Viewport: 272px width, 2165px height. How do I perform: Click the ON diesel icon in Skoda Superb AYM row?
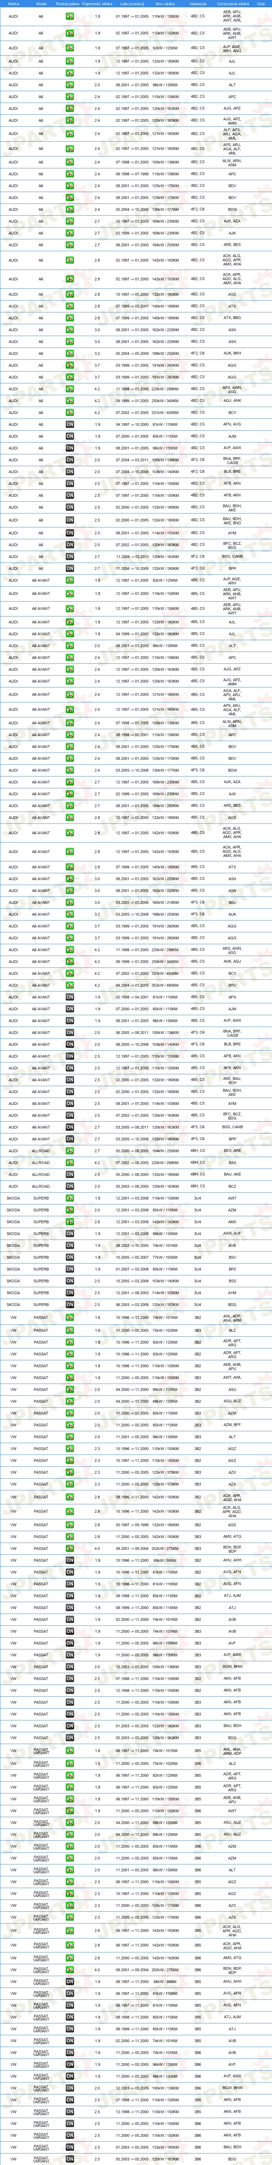(70, 1292)
